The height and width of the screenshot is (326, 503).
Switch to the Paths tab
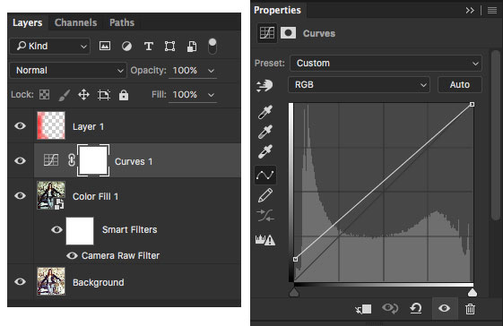pyautogui.click(x=122, y=22)
